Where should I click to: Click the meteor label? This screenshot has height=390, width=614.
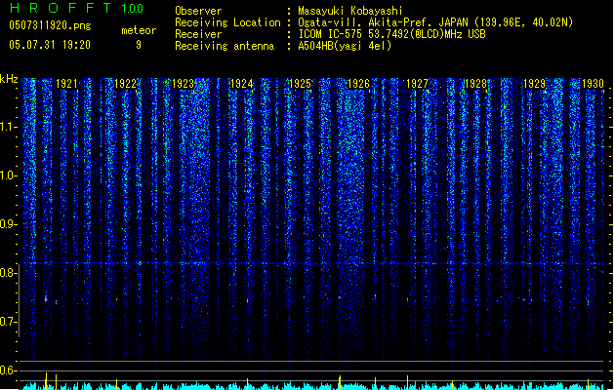(139, 30)
